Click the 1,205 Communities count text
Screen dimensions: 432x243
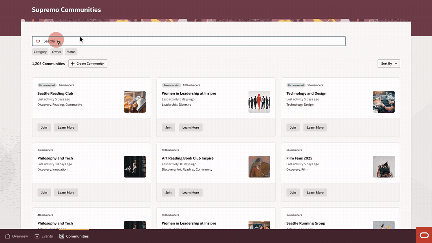coord(48,64)
